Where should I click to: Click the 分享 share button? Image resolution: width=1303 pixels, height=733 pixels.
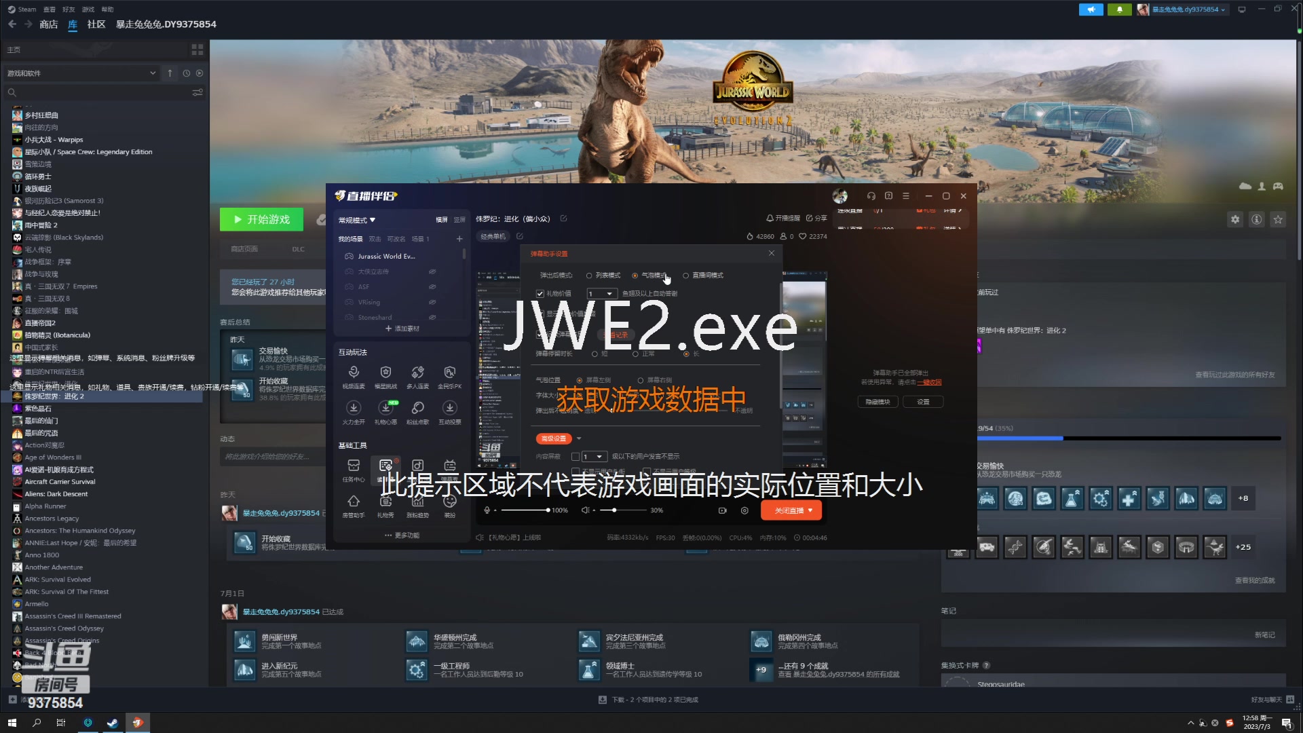[817, 219]
